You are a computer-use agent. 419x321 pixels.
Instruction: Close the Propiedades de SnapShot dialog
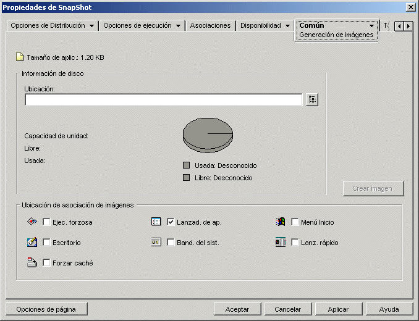point(410,7)
